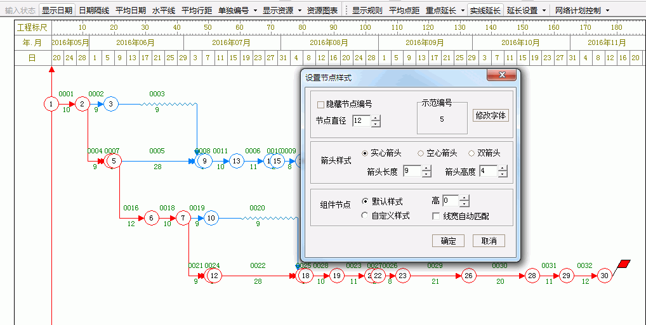
Task: Click the 箭头长度 input field
Action: 412,170
